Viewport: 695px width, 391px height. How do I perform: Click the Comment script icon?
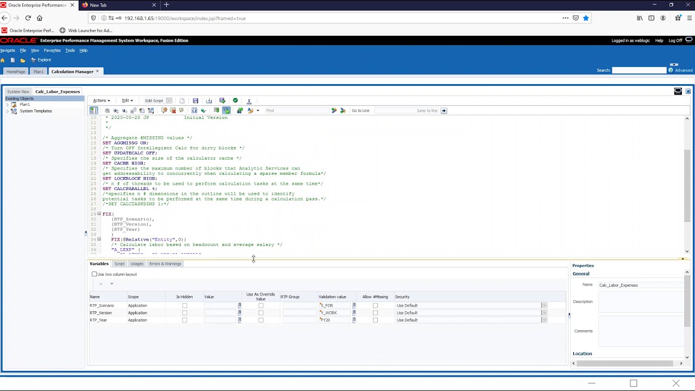click(164, 110)
